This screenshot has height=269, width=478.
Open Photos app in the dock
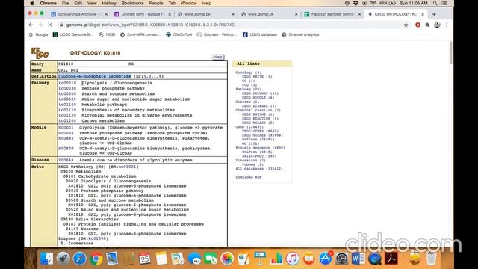click(227, 259)
